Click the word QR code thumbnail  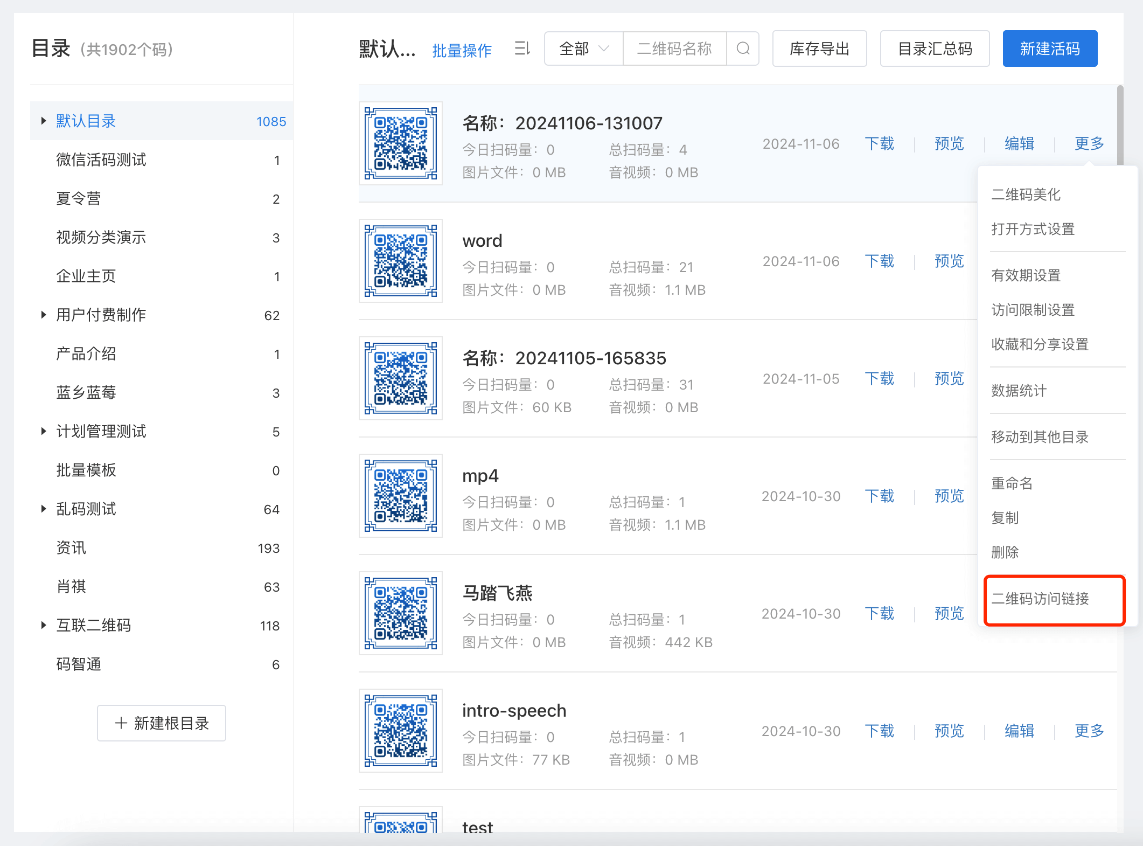pos(401,261)
